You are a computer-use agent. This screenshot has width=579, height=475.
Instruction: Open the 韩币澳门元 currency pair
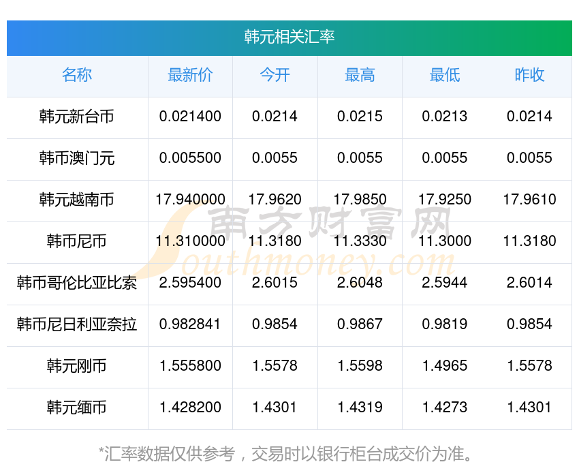point(77,159)
